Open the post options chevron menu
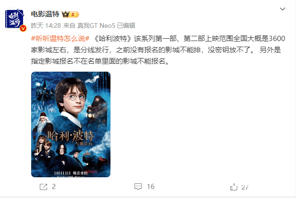The image size is (296, 198). [282, 9]
